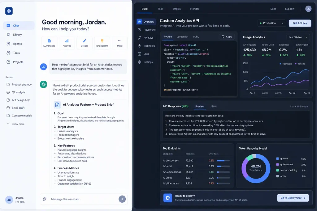Screen dimensions: 317x211
Task: Click Go to Deployment button
Action: [293, 198]
